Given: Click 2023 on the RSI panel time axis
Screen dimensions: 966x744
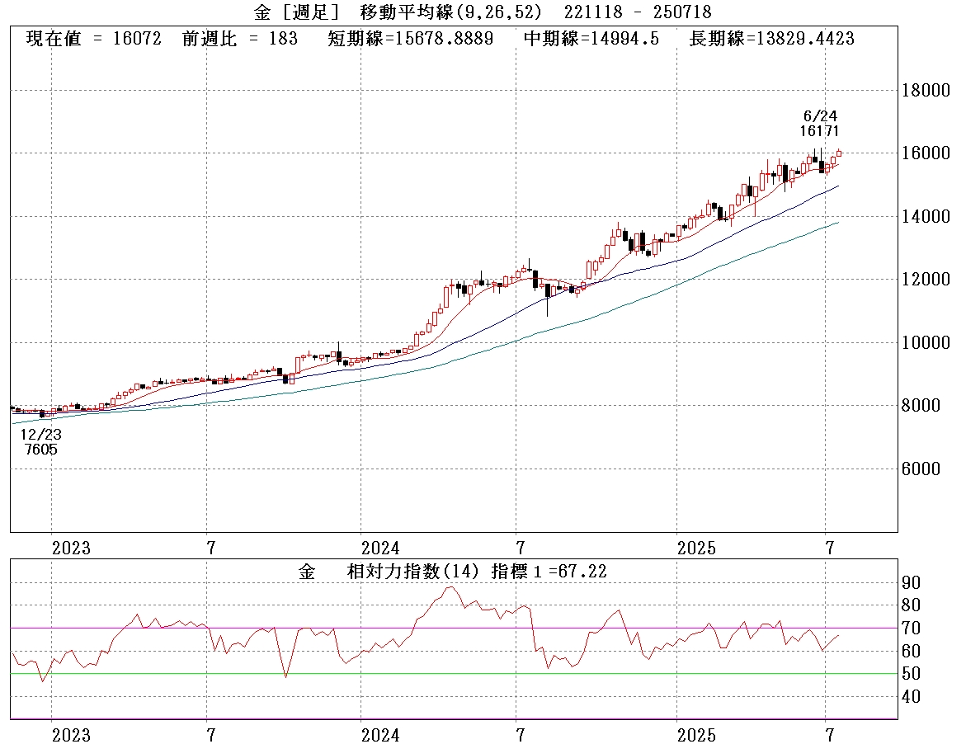Looking at the screenshot, I should click(70, 734).
